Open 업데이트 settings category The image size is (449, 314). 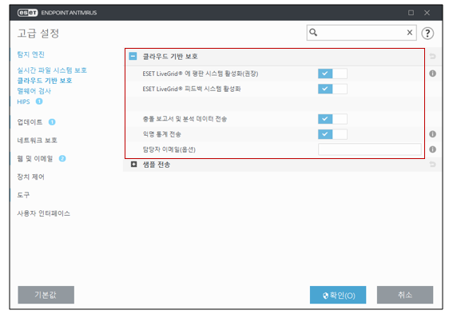click(x=30, y=122)
